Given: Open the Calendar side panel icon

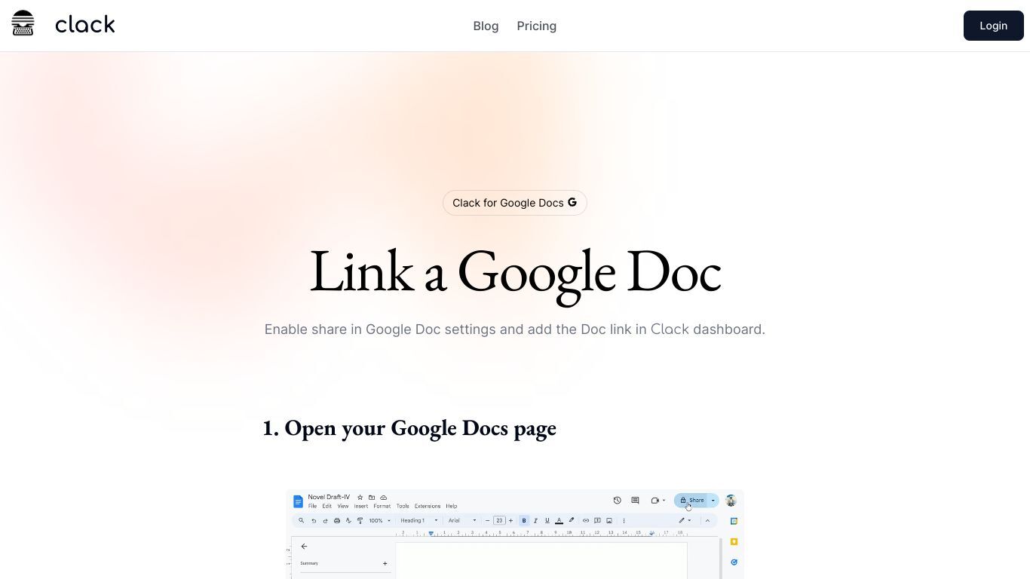Looking at the screenshot, I should coord(734,521).
